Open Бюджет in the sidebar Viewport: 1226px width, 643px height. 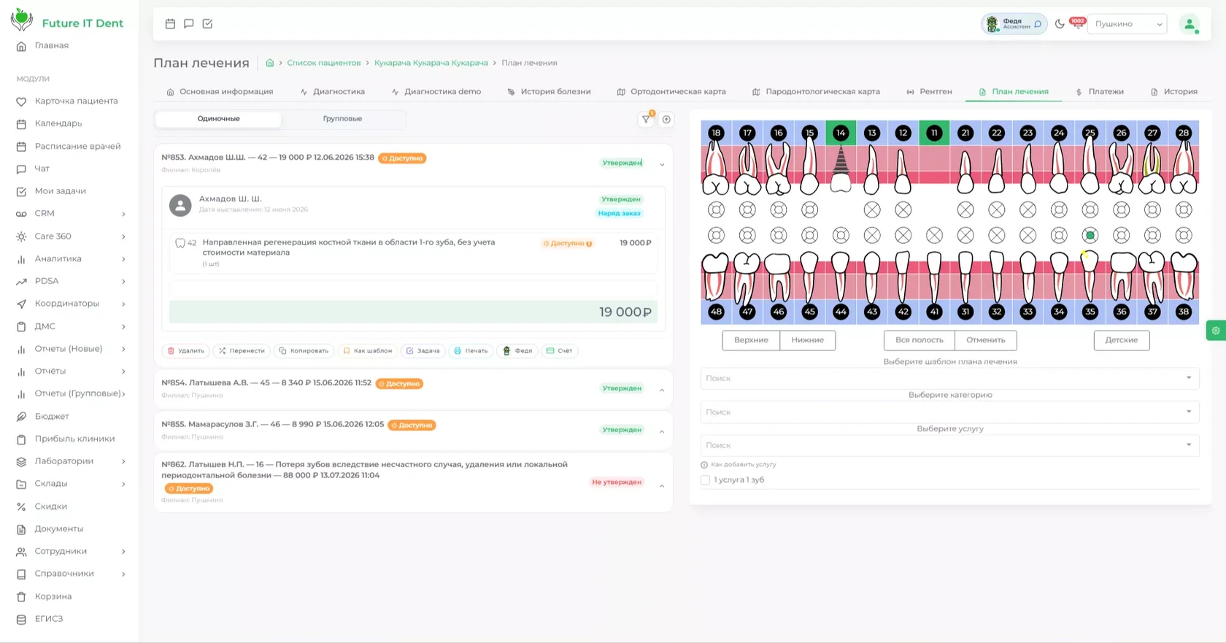click(x=52, y=417)
